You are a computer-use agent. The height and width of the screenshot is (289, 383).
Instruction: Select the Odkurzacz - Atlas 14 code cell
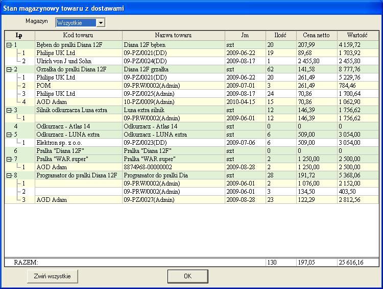[79, 126]
